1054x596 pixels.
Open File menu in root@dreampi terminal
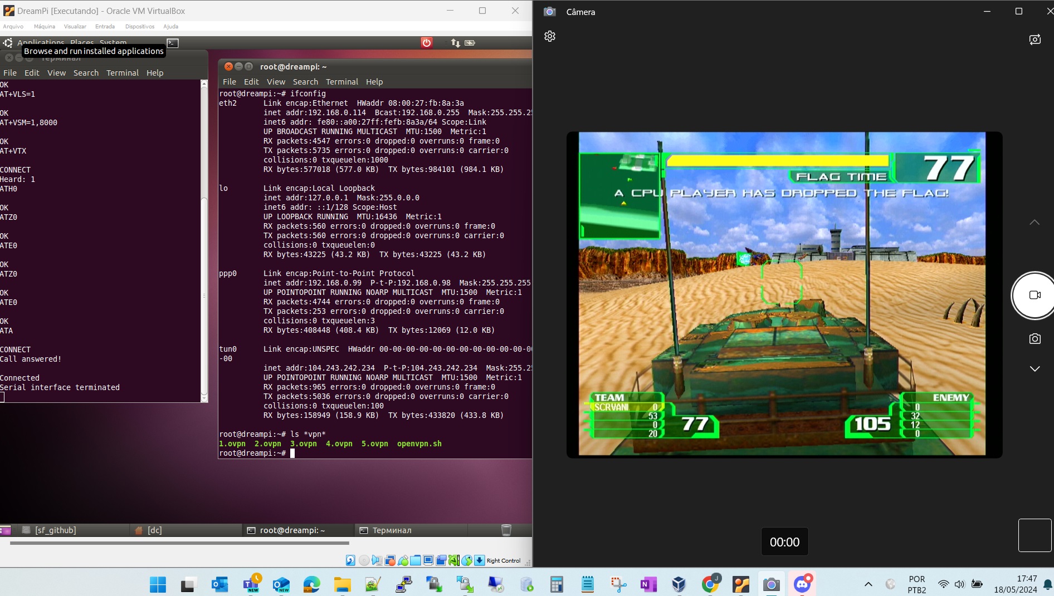point(230,82)
